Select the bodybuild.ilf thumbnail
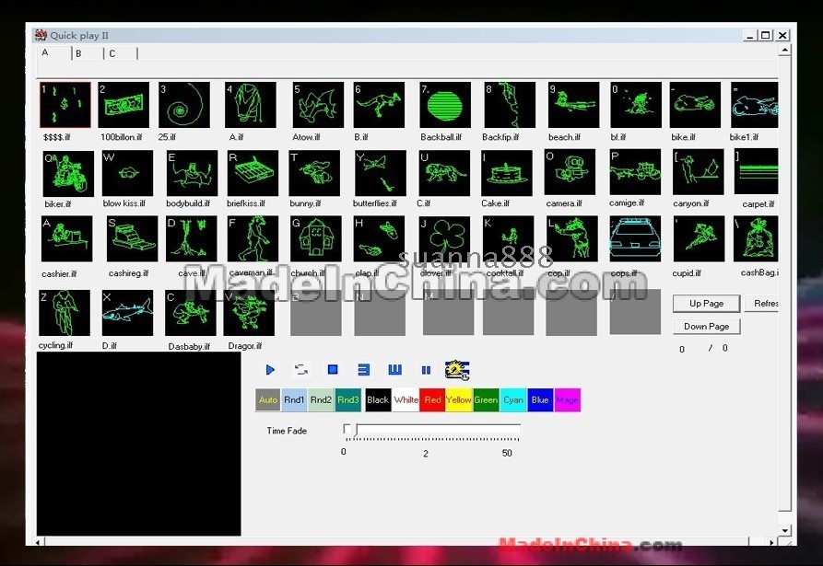The image size is (823, 566). pyautogui.click(x=192, y=173)
